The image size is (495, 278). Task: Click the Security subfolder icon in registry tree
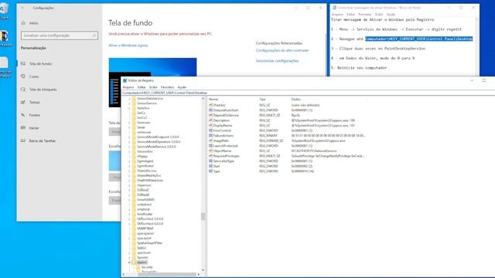138,267
